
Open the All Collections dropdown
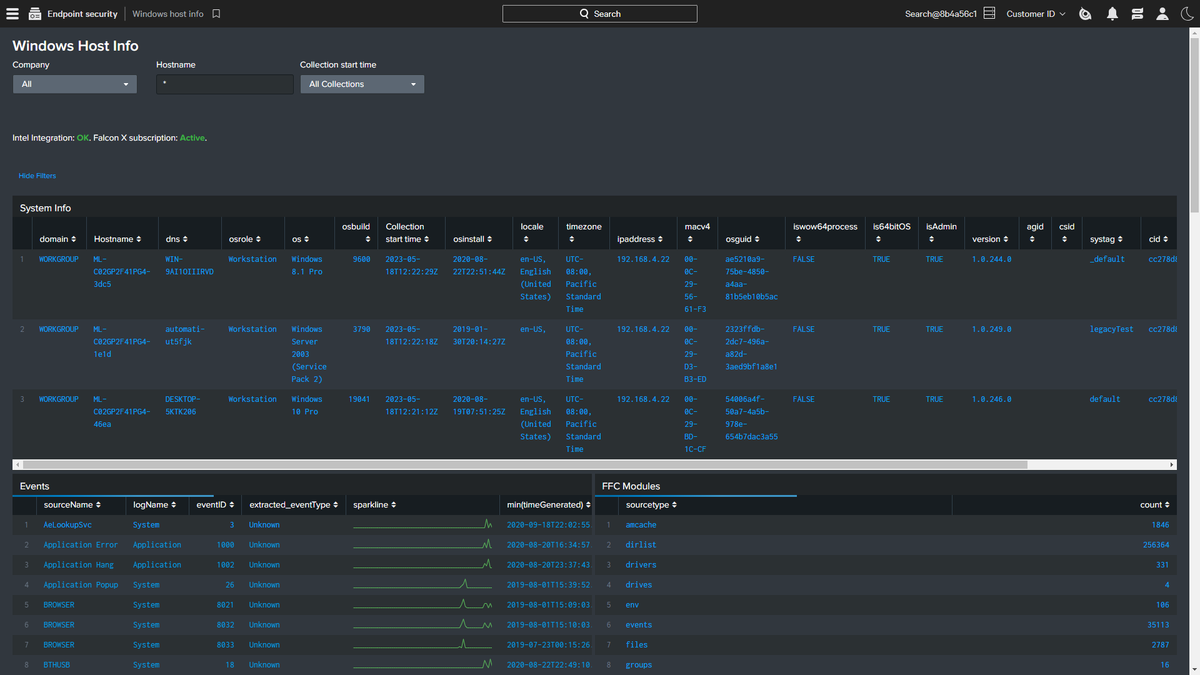[362, 84]
